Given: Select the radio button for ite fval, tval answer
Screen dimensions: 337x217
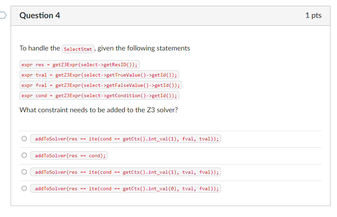Looking at the screenshot, I should tap(24, 138).
